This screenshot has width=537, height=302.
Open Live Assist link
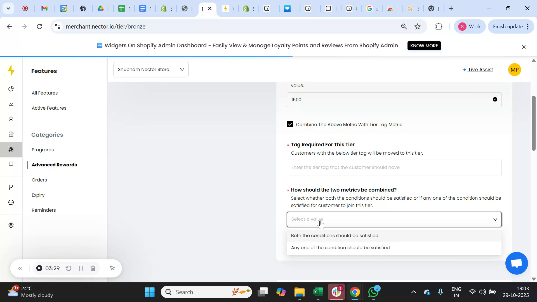[x=481, y=70]
